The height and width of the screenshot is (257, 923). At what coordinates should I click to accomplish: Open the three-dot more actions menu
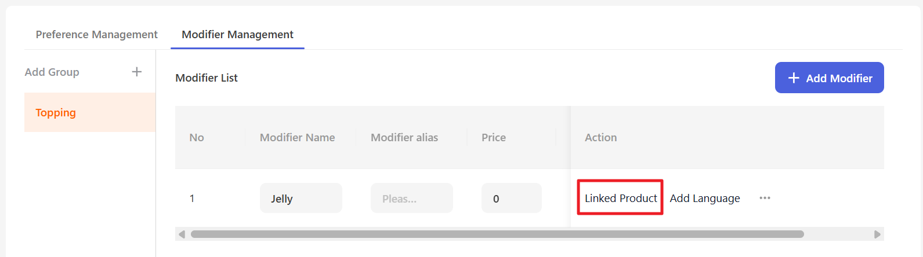point(765,198)
